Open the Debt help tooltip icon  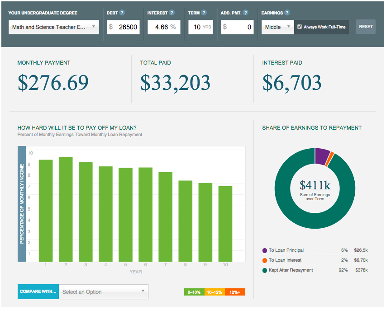[121, 13]
